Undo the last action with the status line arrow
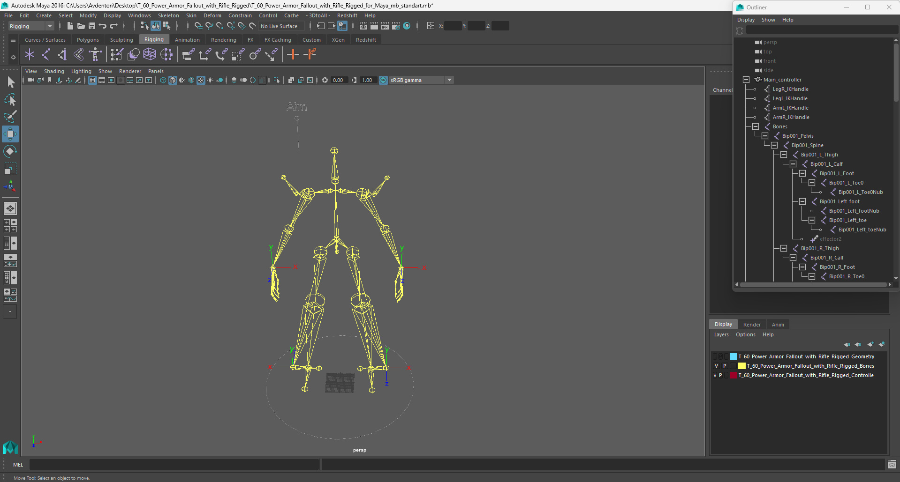The height and width of the screenshot is (482, 900). pyautogui.click(x=103, y=26)
